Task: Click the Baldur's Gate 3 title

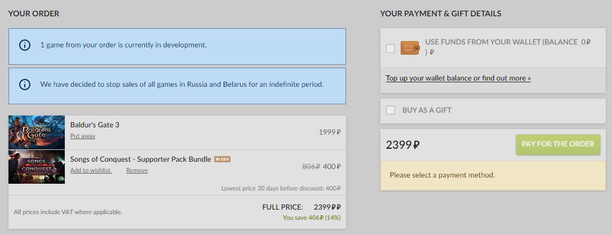Action: point(95,125)
